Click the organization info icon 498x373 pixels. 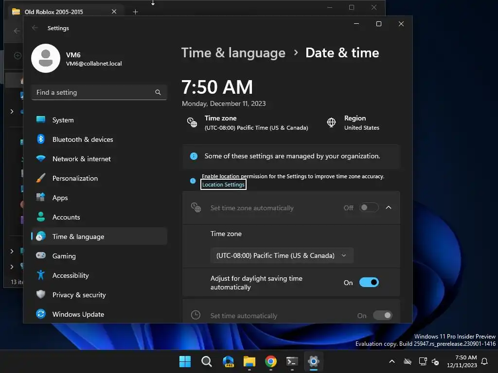[x=194, y=156]
